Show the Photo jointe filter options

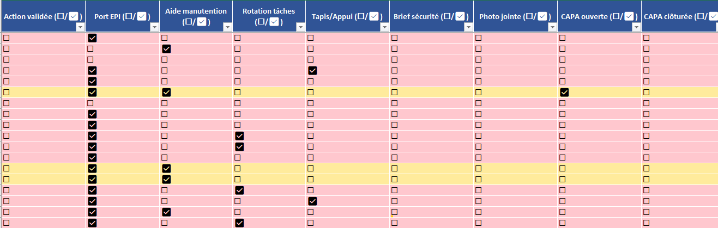pyautogui.click(x=552, y=27)
